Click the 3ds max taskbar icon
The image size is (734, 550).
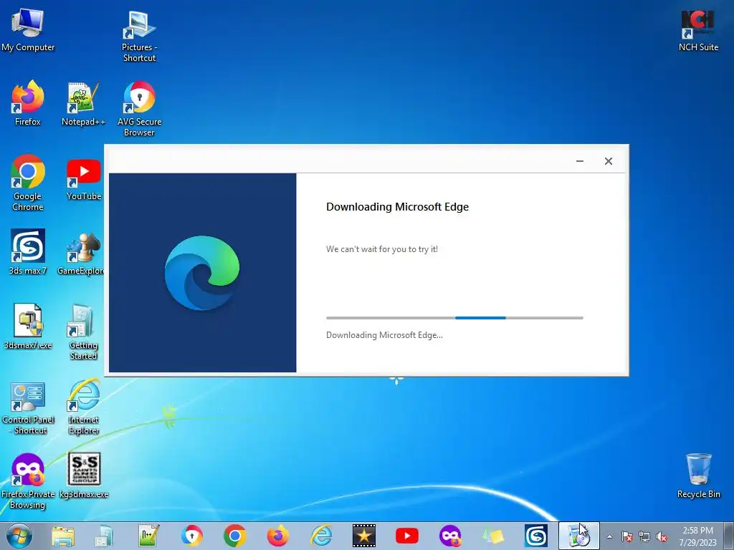[x=536, y=536]
